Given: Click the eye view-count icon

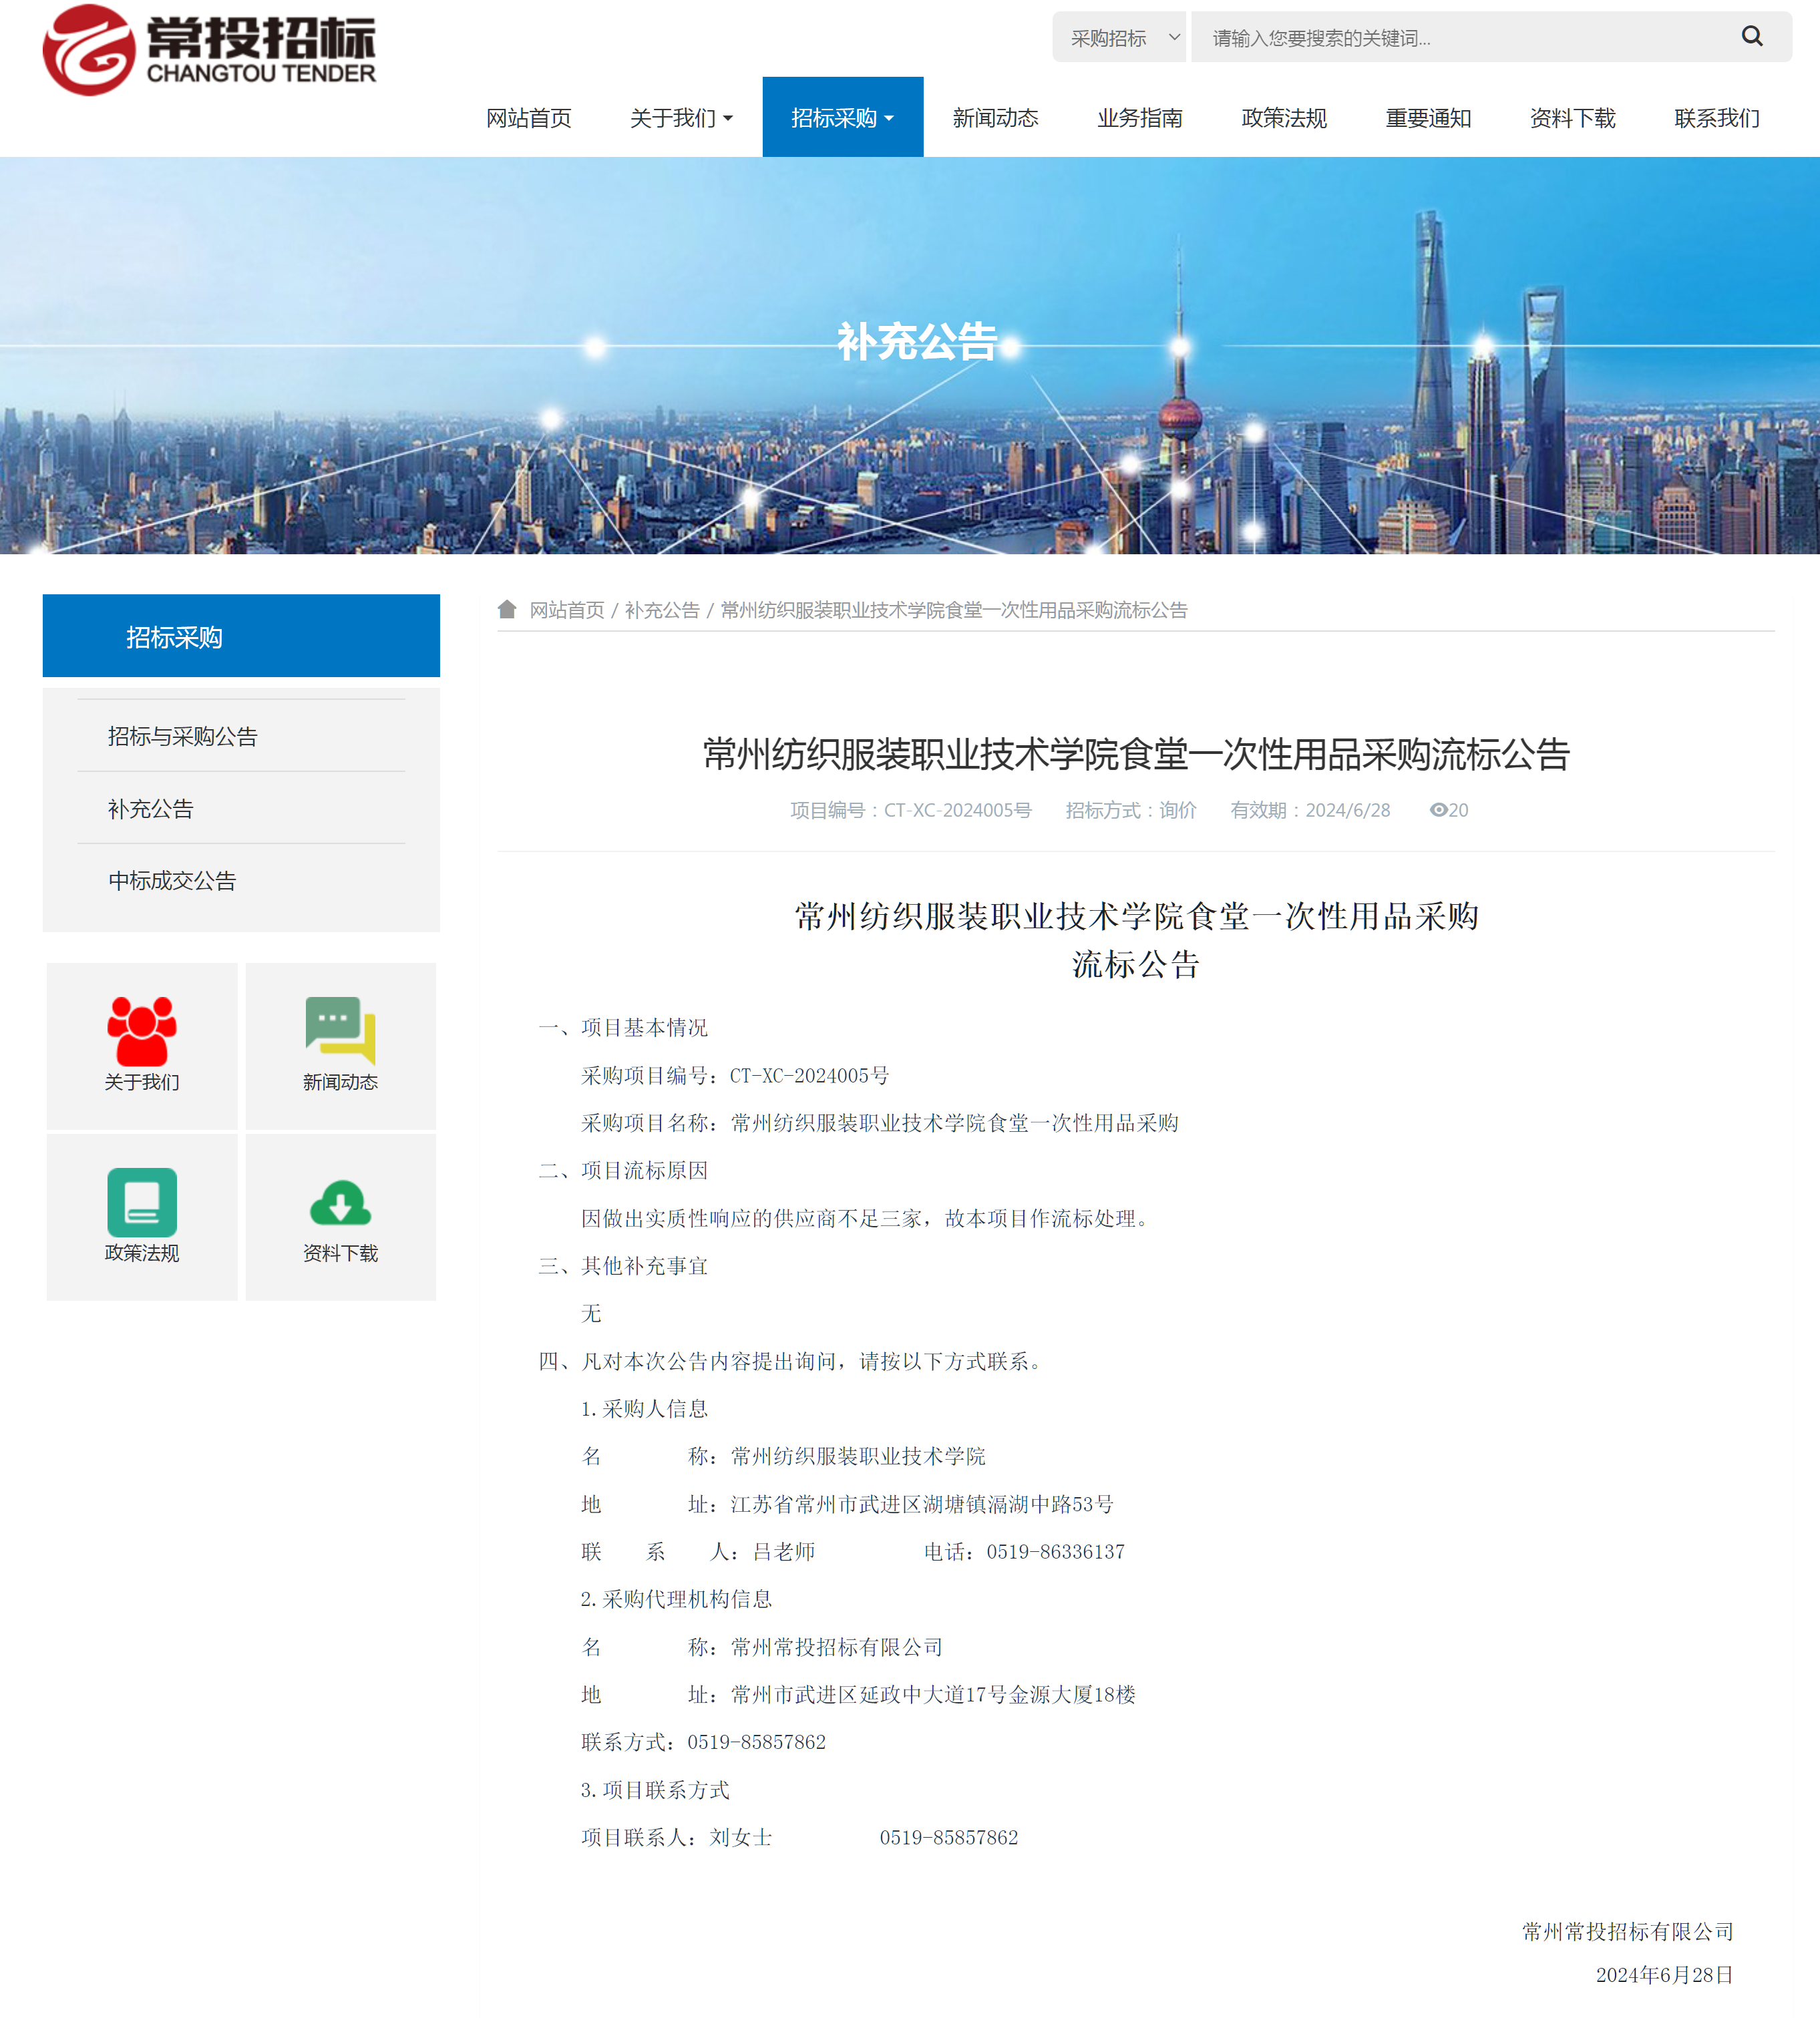Looking at the screenshot, I should pyautogui.click(x=1438, y=810).
